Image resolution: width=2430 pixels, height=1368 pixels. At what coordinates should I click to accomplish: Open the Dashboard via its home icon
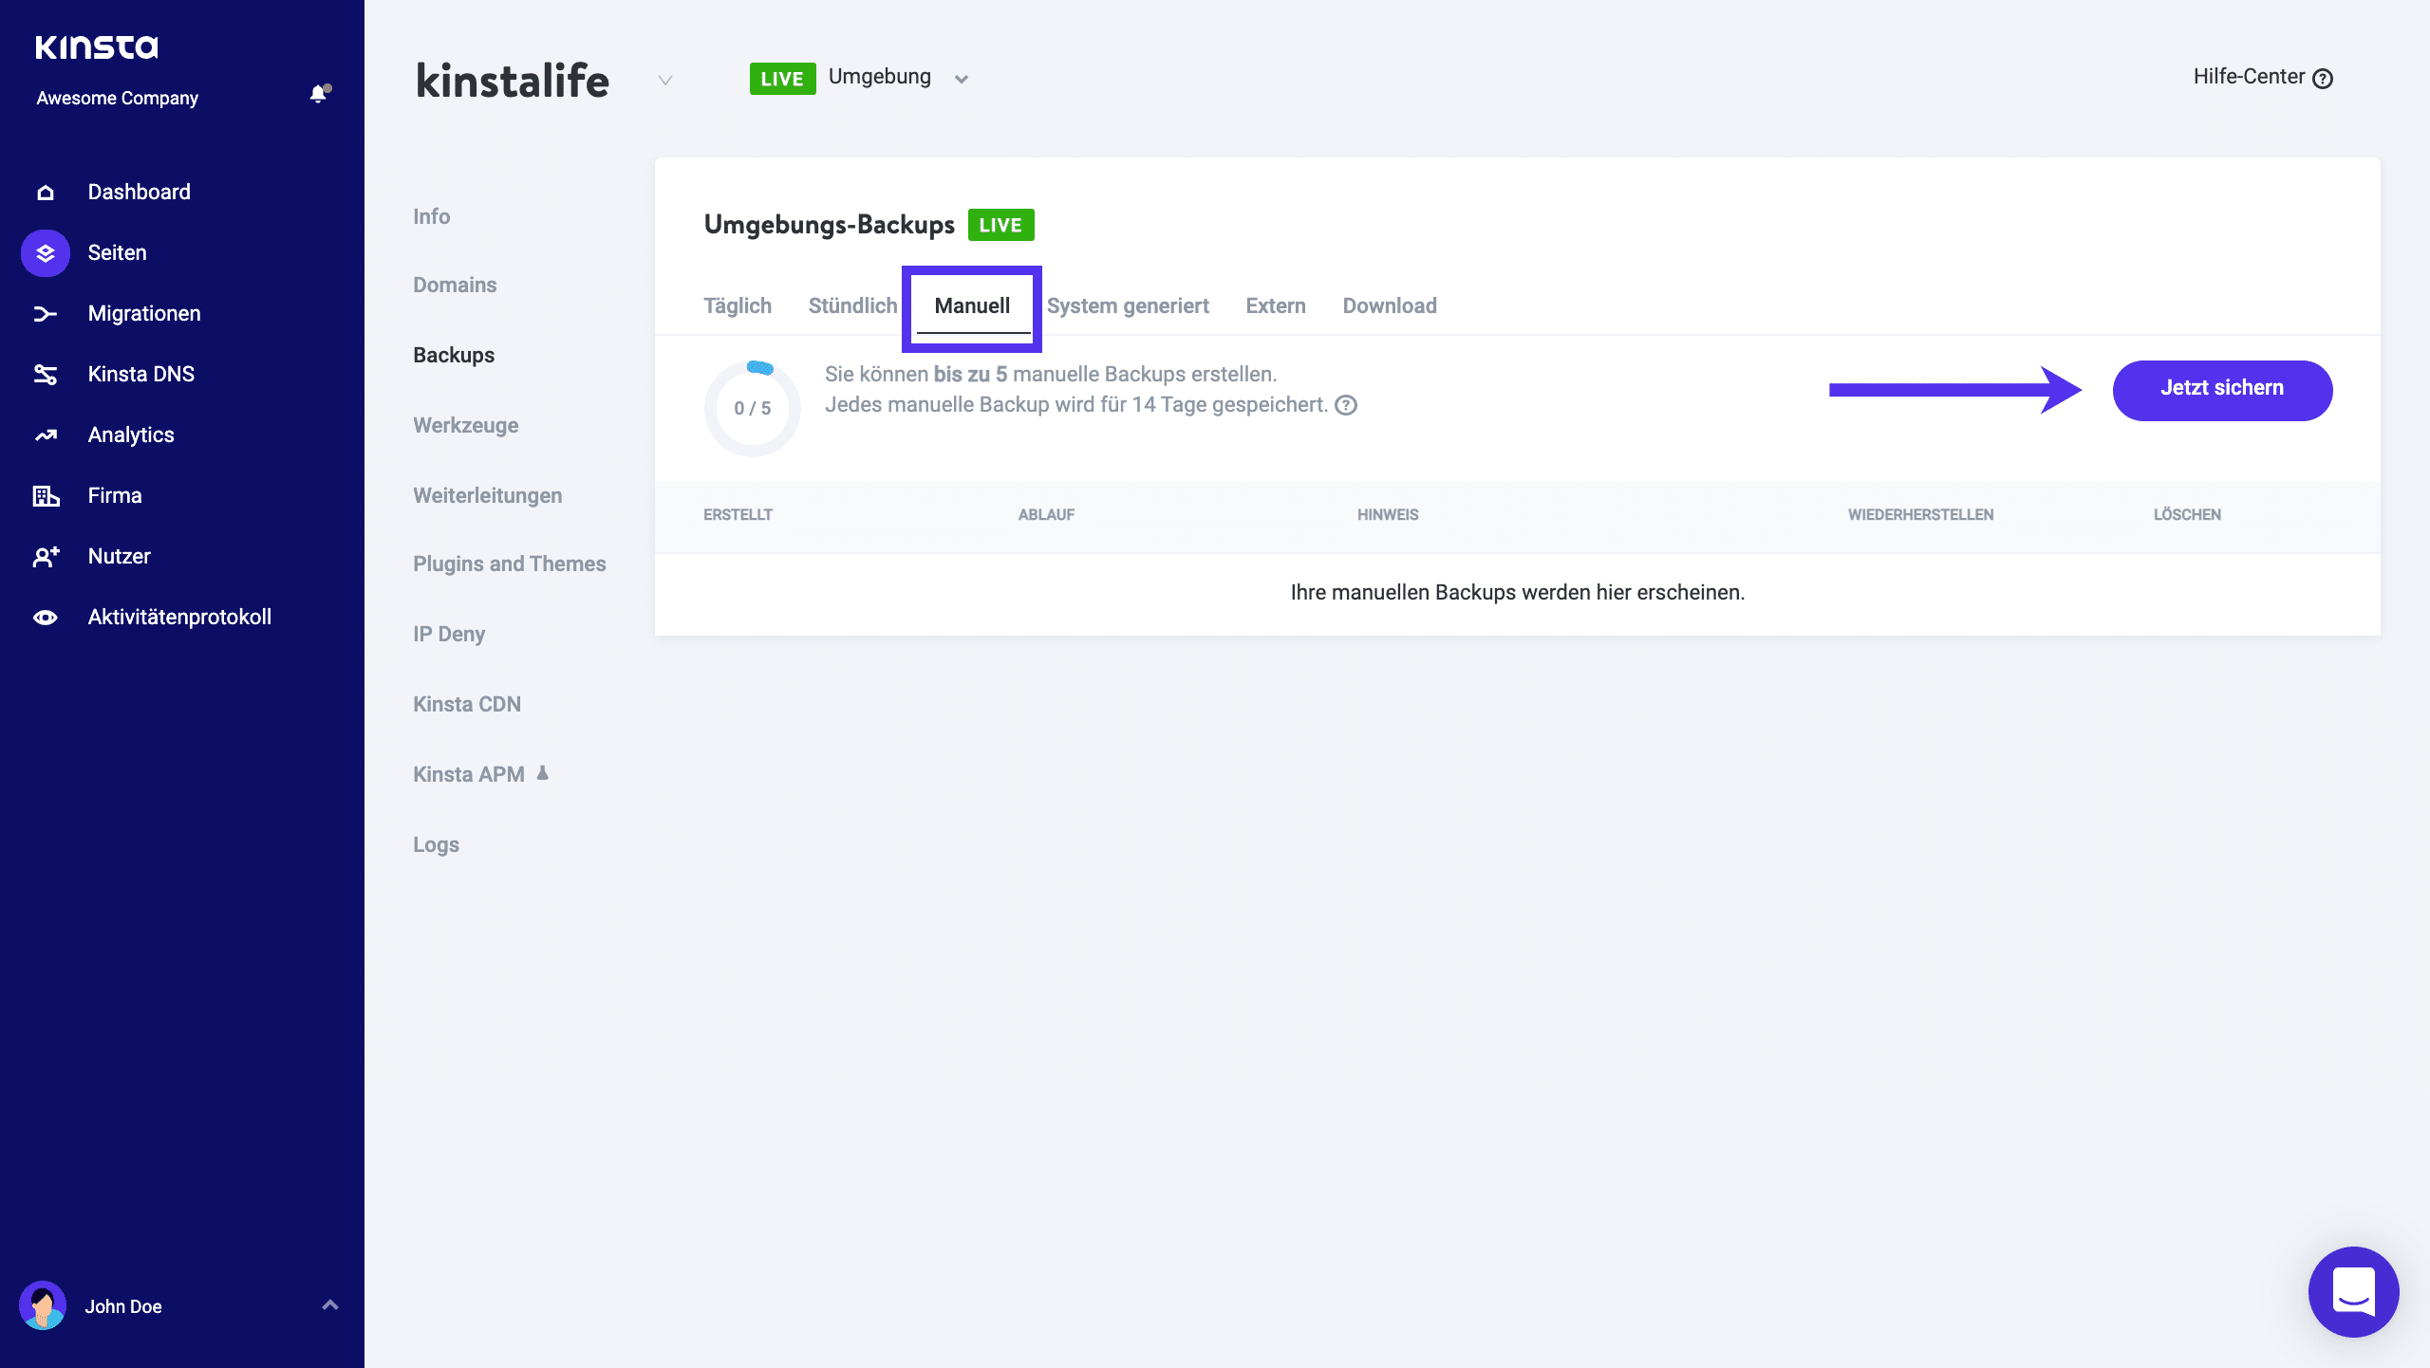[45, 191]
